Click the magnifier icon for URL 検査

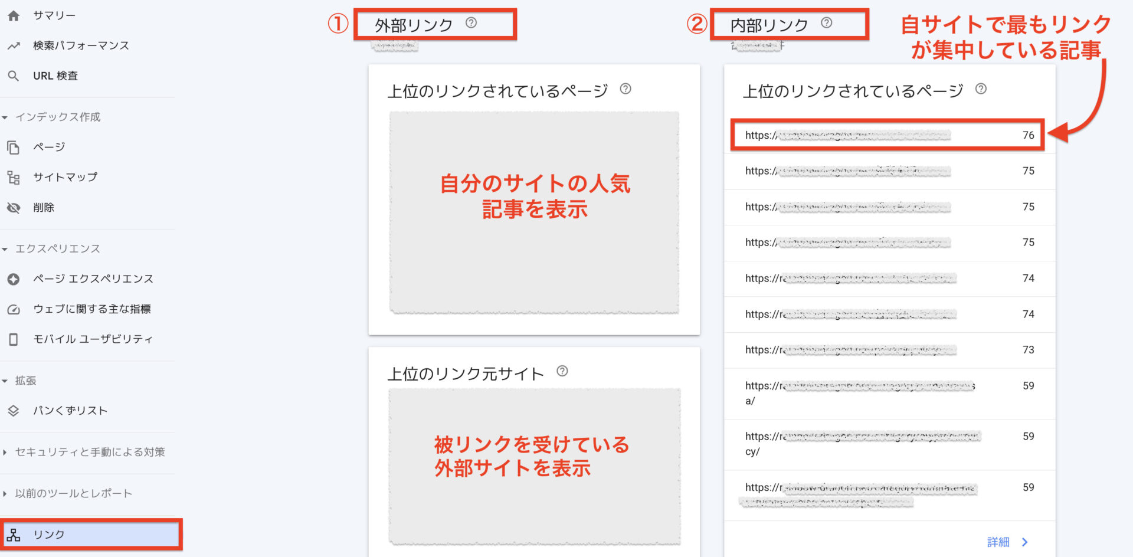tap(14, 76)
